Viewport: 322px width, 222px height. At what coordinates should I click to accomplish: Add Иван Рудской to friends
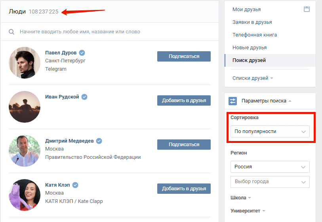click(184, 100)
